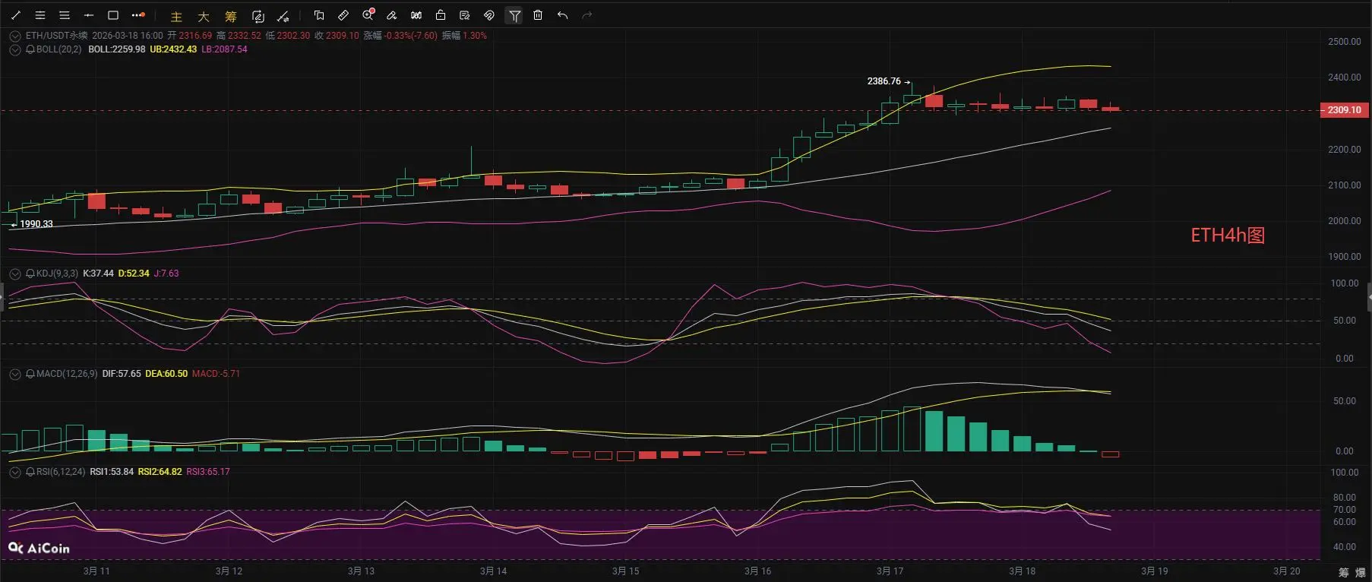Screen dimensions: 1372x582
Task: Toggle the KDJ indicator alert bell
Action: coord(30,274)
